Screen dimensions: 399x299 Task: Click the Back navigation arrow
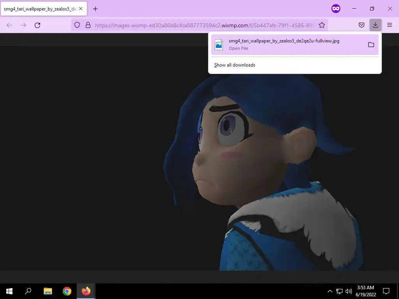pyautogui.click(x=9, y=25)
